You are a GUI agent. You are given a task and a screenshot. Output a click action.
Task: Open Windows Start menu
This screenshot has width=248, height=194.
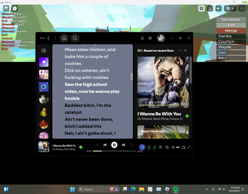72,189
